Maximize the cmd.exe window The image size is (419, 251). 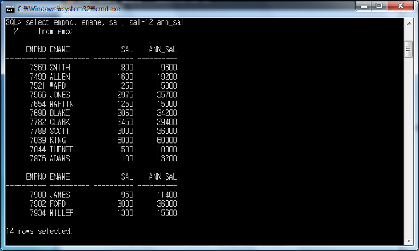tap(379, 6)
